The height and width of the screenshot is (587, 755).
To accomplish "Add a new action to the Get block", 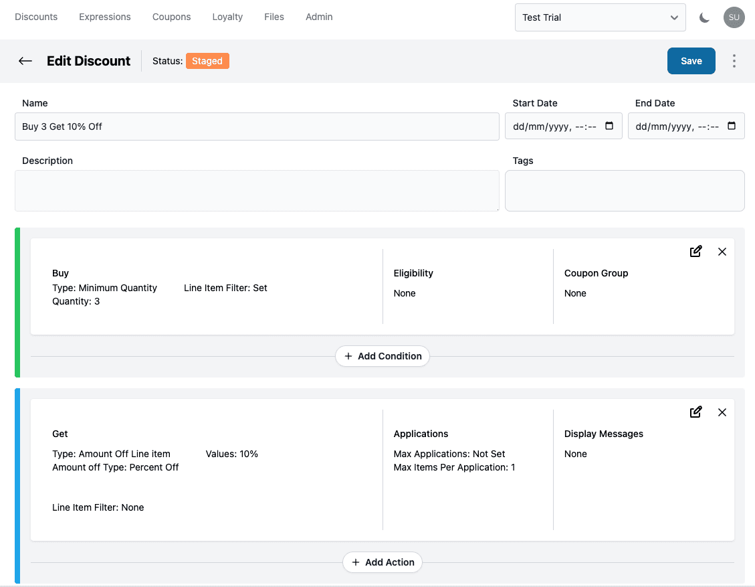I will [382, 562].
